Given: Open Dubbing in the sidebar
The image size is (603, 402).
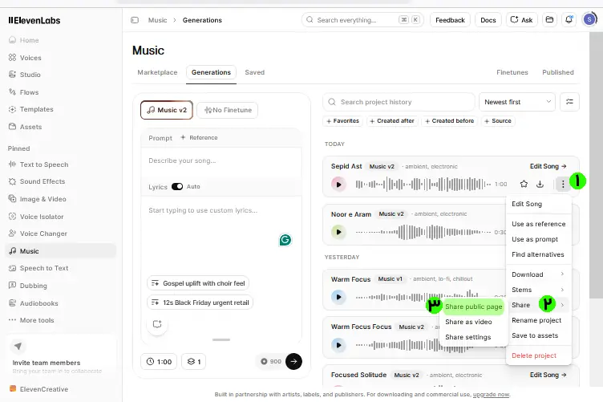Looking at the screenshot, I should [28, 286].
